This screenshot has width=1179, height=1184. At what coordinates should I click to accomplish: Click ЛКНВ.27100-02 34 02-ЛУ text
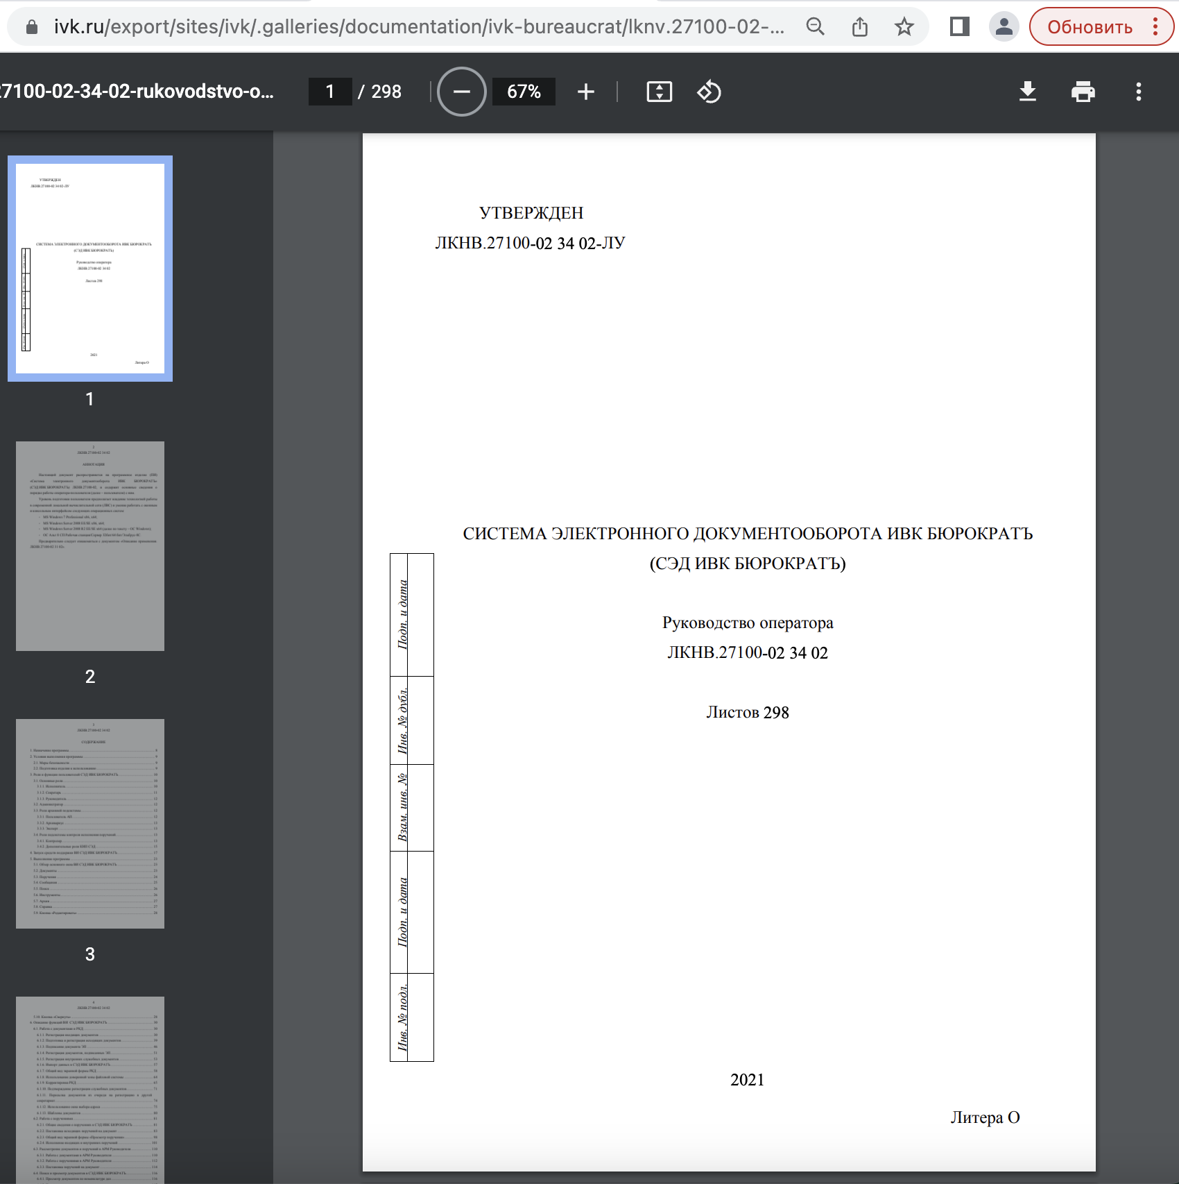coord(530,243)
